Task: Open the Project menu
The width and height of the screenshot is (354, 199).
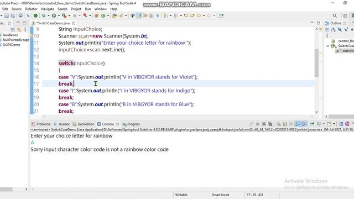Action: 76,9
